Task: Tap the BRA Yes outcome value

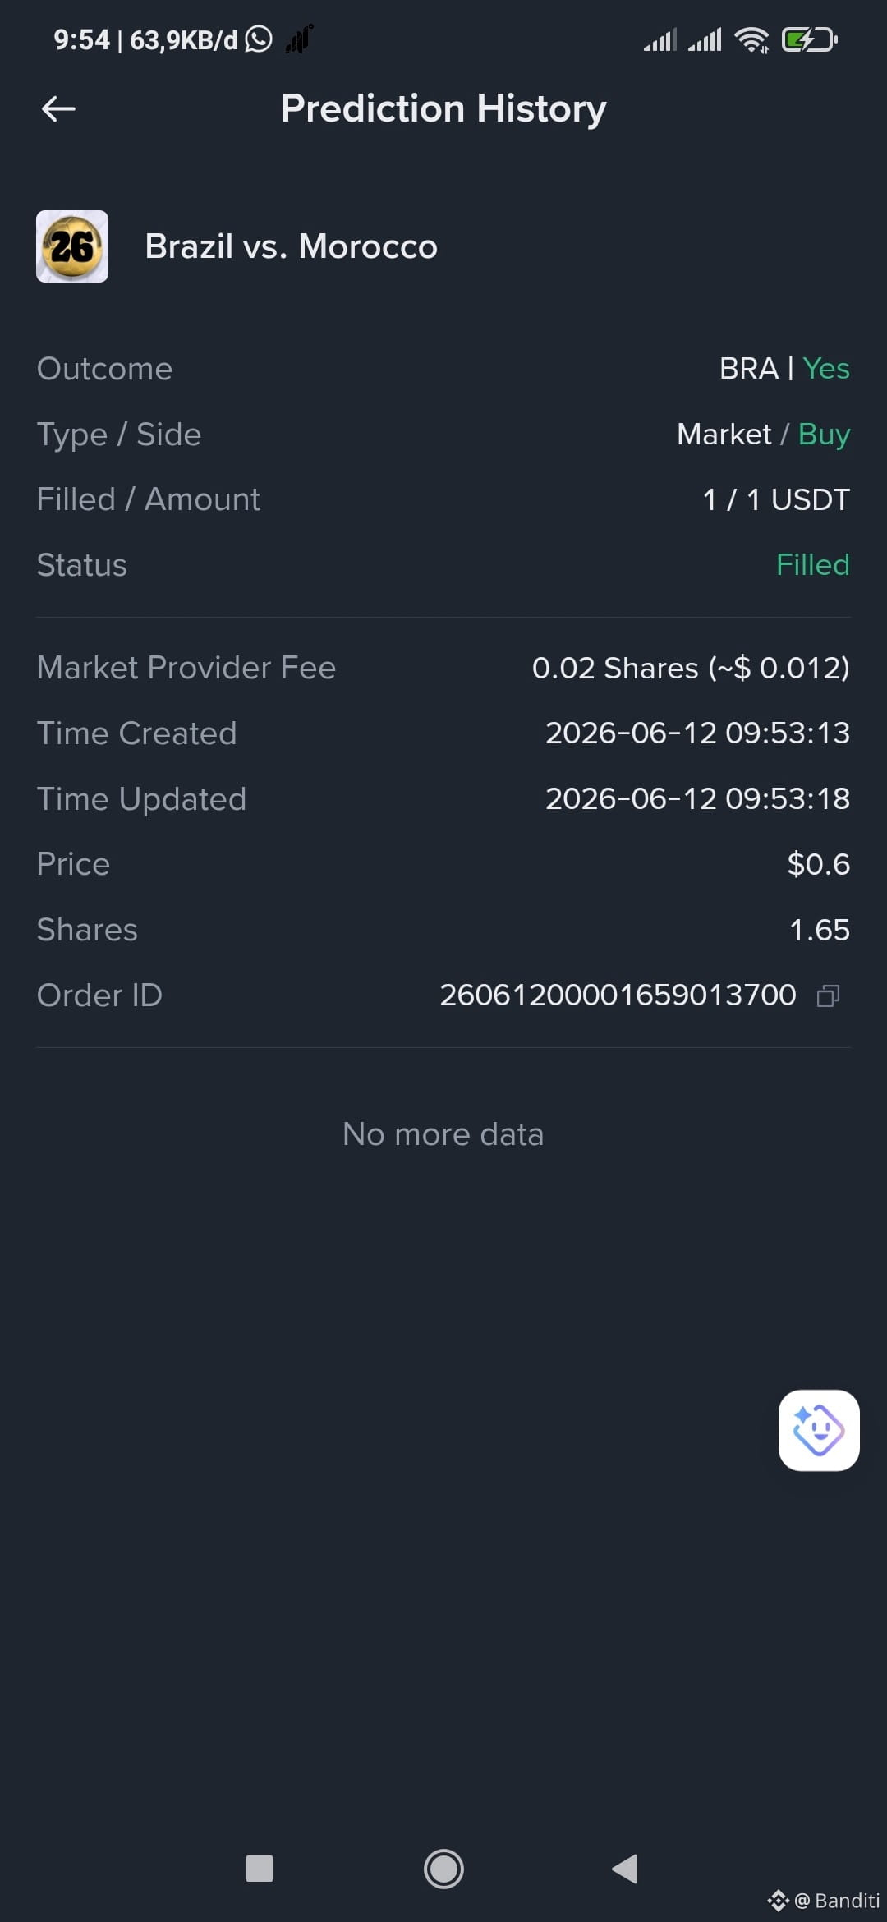Action: [x=784, y=369]
